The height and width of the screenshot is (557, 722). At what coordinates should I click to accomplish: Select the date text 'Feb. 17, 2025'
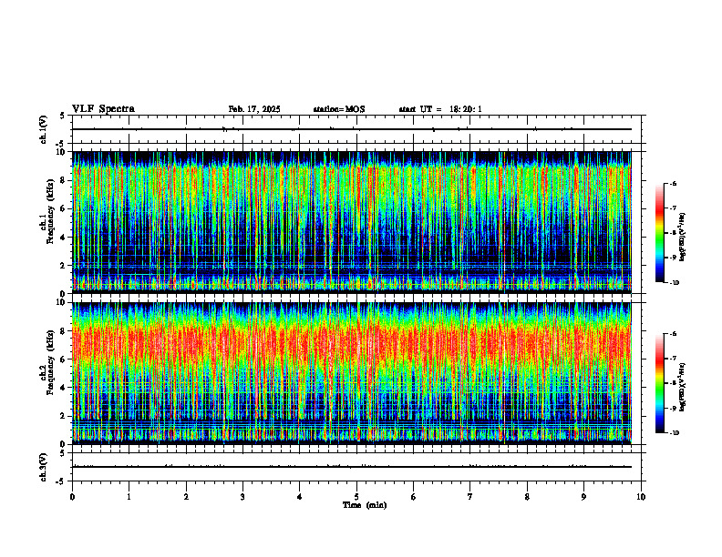coord(254,109)
